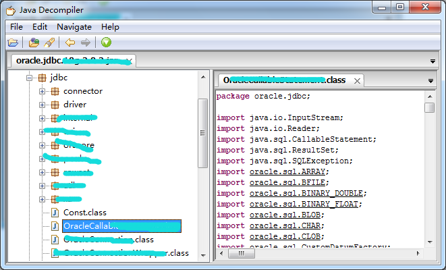Go forward with the right arrow icon

tap(85, 43)
